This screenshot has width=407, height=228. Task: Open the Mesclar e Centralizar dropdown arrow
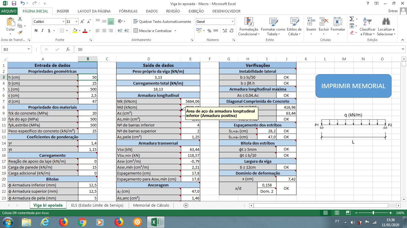click(x=175, y=31)
